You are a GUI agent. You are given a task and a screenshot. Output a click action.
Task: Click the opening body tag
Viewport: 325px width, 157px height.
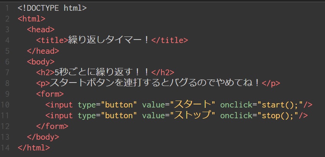[41, 61]
